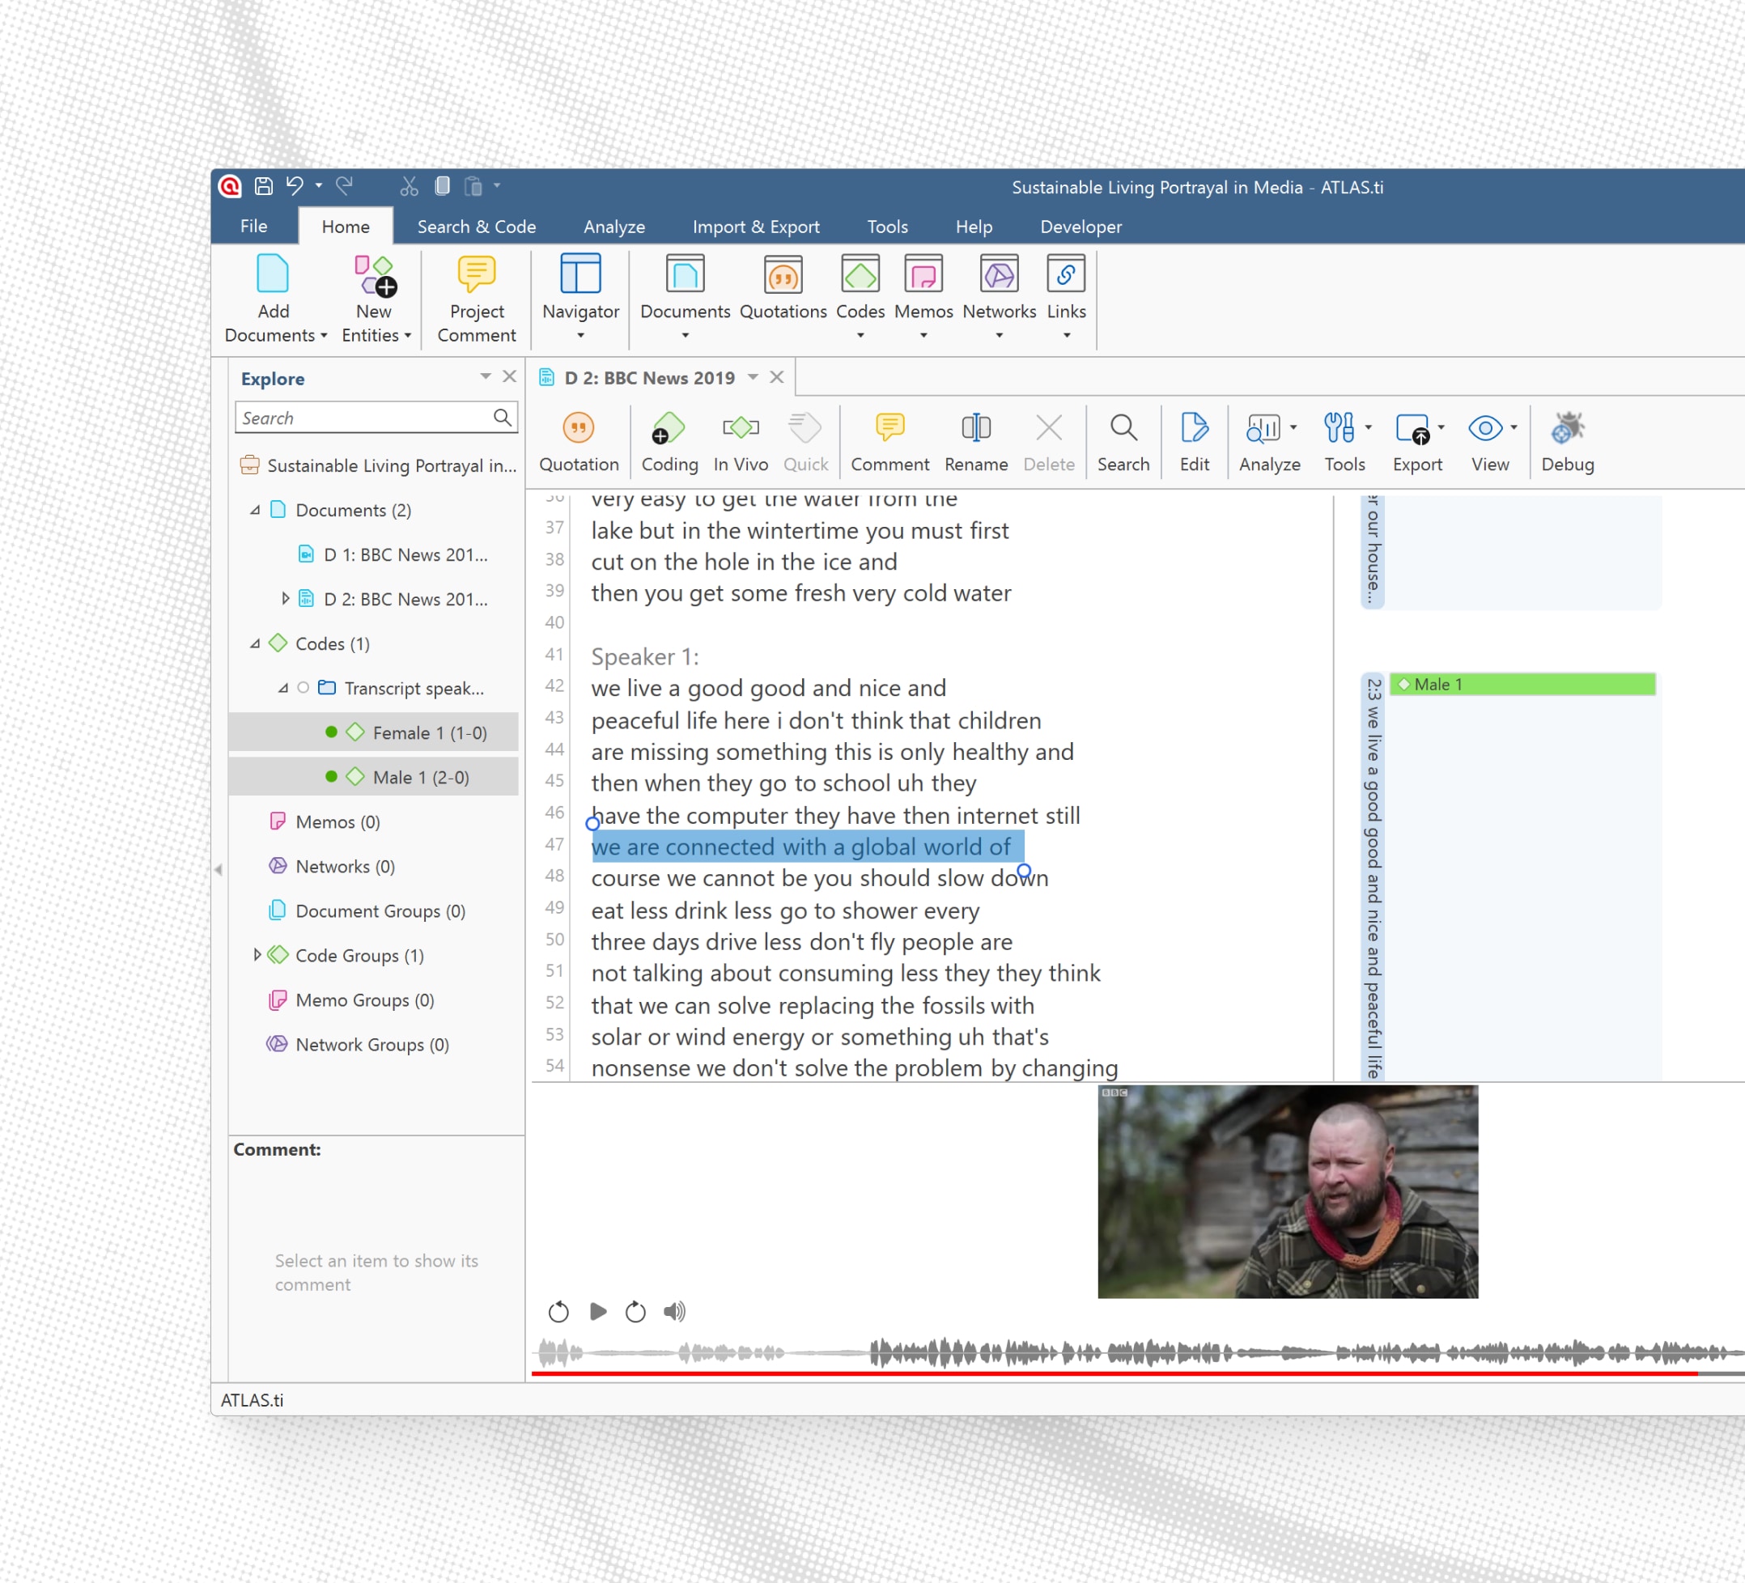This screenshot has width=1745, height=1583.
Task: Open the Import & Export ribbon tab
Action: point(755,227)
